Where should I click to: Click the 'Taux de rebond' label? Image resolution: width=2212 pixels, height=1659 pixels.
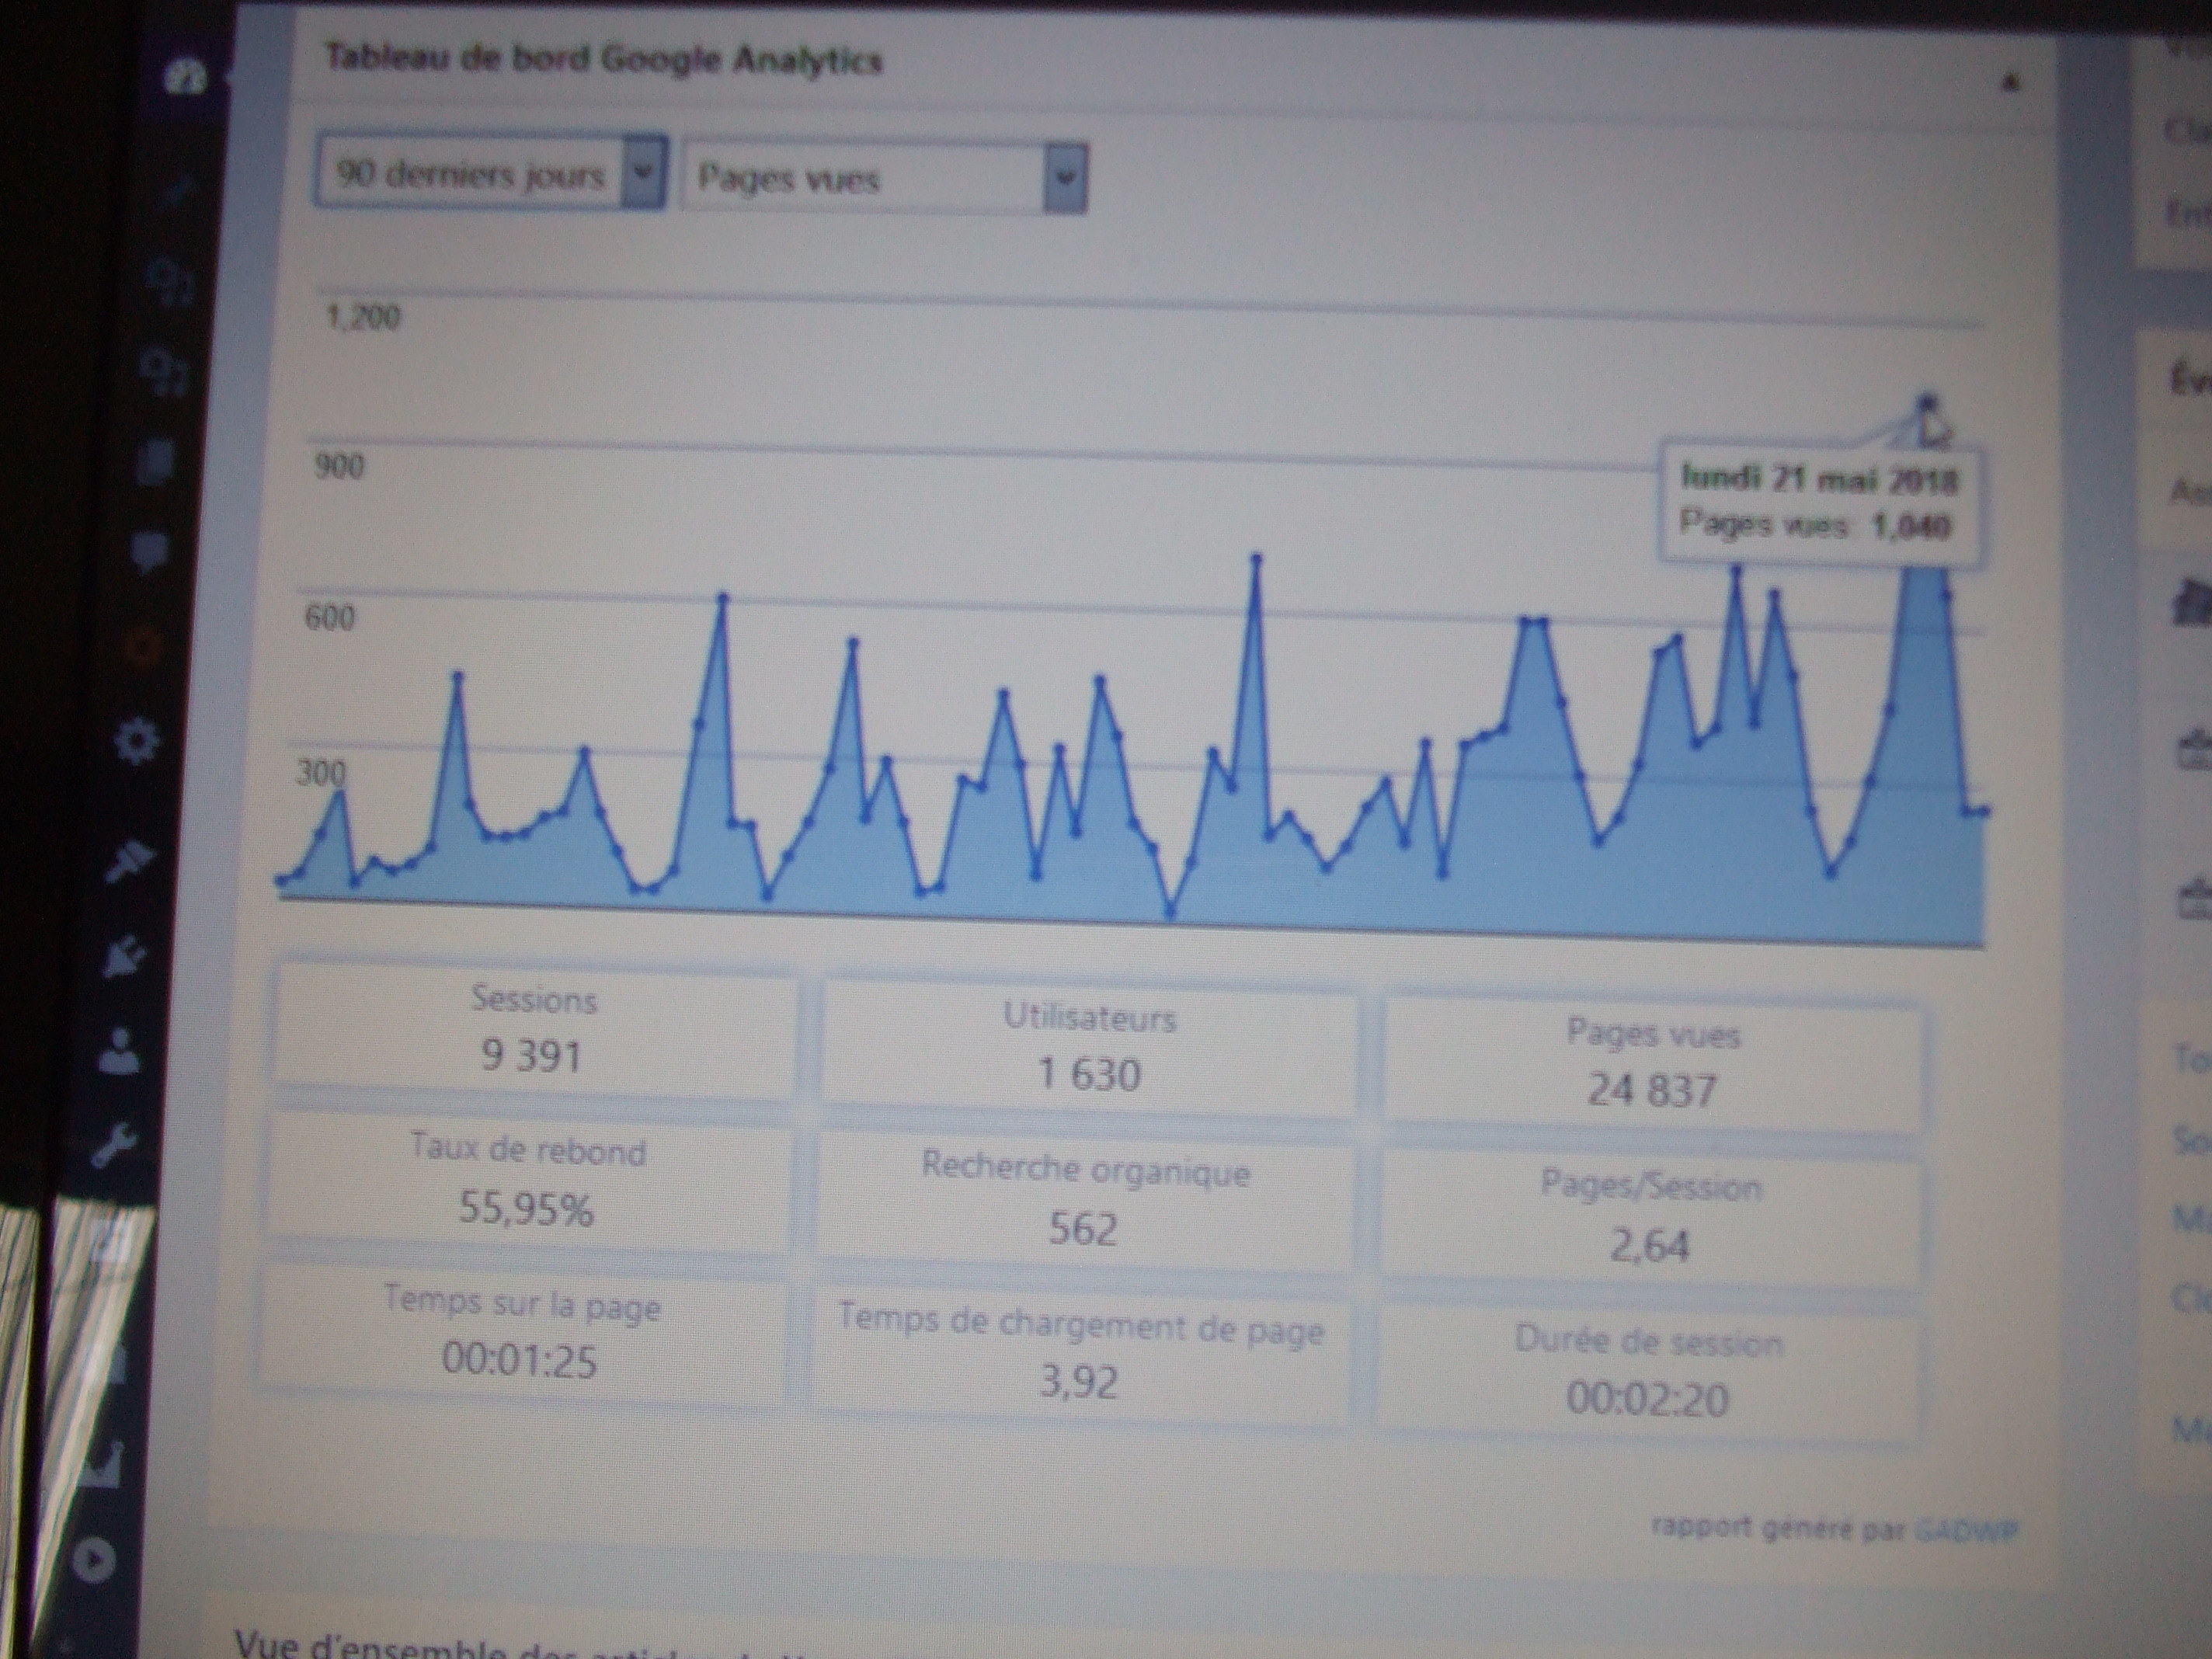[x=528, y=1150]
